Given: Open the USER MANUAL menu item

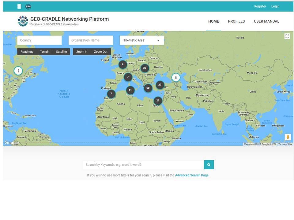Looking at the screenshot, I should [x=266, y=21].
